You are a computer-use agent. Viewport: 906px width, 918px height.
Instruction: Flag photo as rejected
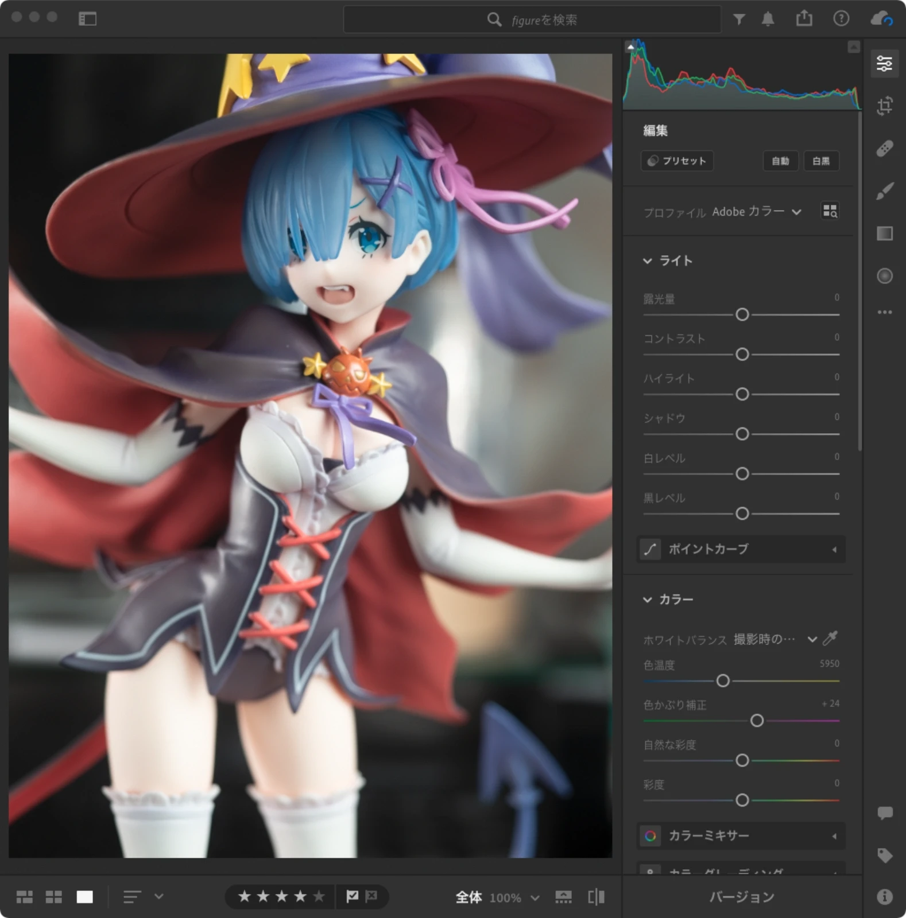[371, 896]
